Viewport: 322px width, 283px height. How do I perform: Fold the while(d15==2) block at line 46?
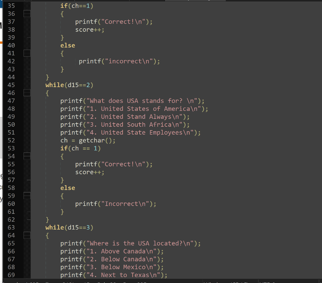pos(27,93)
